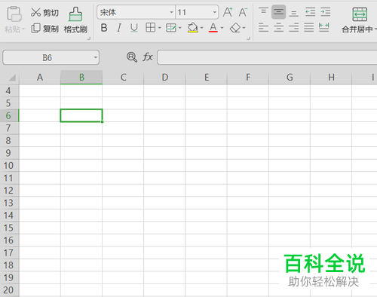Open the font settings dialog launcher

(x=248, y=38)
